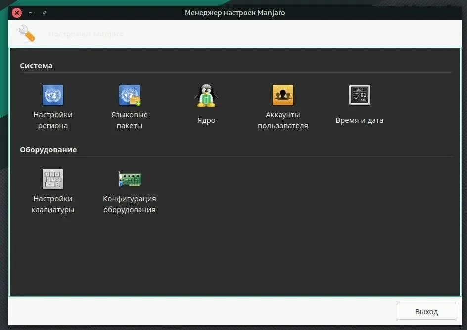Open the Настройки клавиатуры keyboard icon
467x330 pixels.
pos(53,179)
